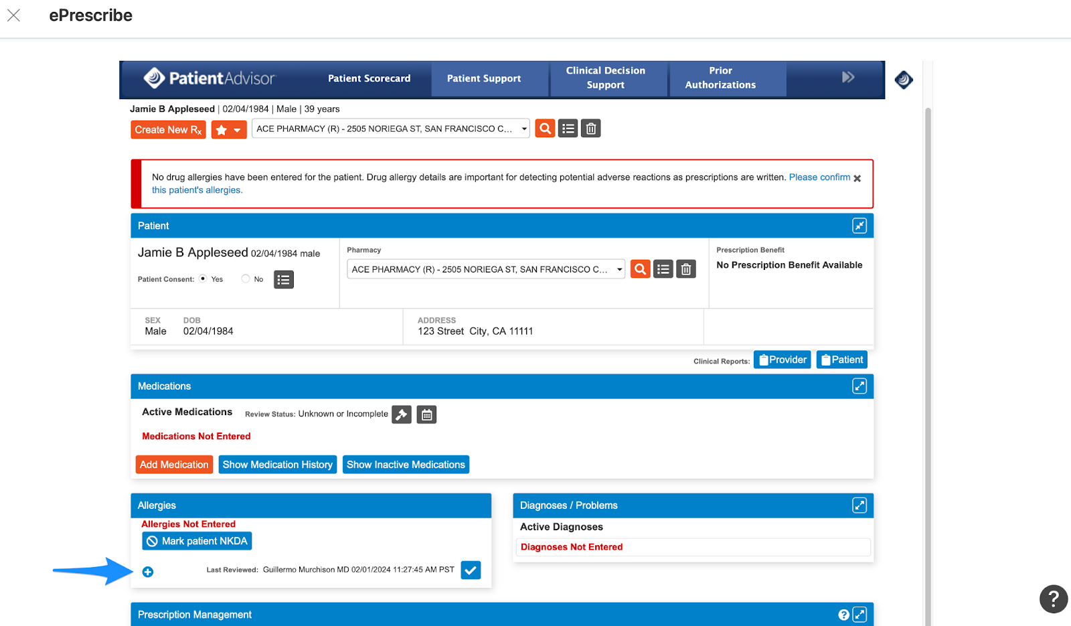Screen dimensions: 1071x626
Task: Open the pharmacy list icon next to search
Action: (x=567, y=128)
